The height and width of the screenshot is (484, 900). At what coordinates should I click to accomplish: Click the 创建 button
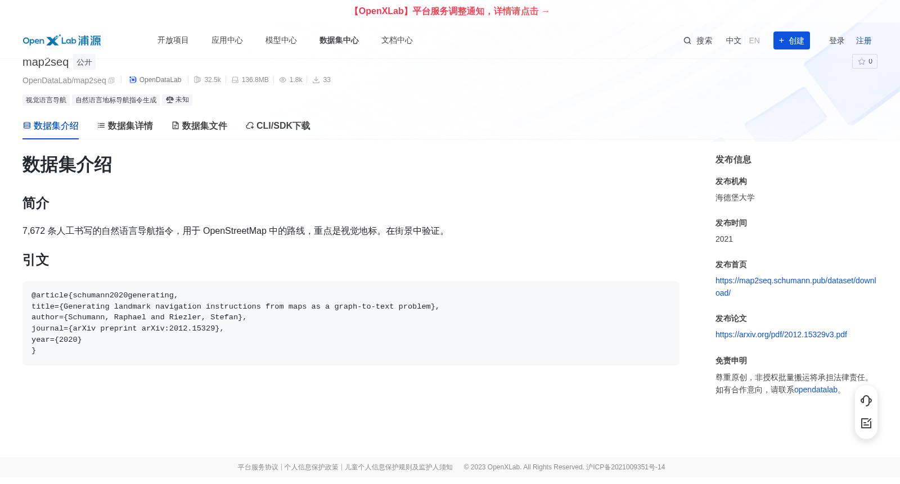(791, 40)
